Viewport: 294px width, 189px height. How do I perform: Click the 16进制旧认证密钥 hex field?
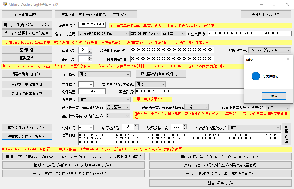point(172,50)
